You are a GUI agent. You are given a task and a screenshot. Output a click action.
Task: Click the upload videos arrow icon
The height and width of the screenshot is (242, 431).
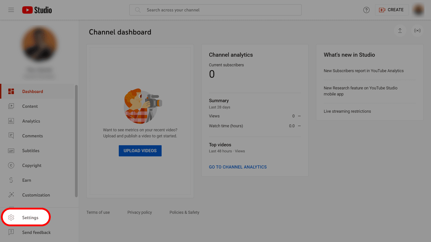pyautogui.click(x=400, y=31)
